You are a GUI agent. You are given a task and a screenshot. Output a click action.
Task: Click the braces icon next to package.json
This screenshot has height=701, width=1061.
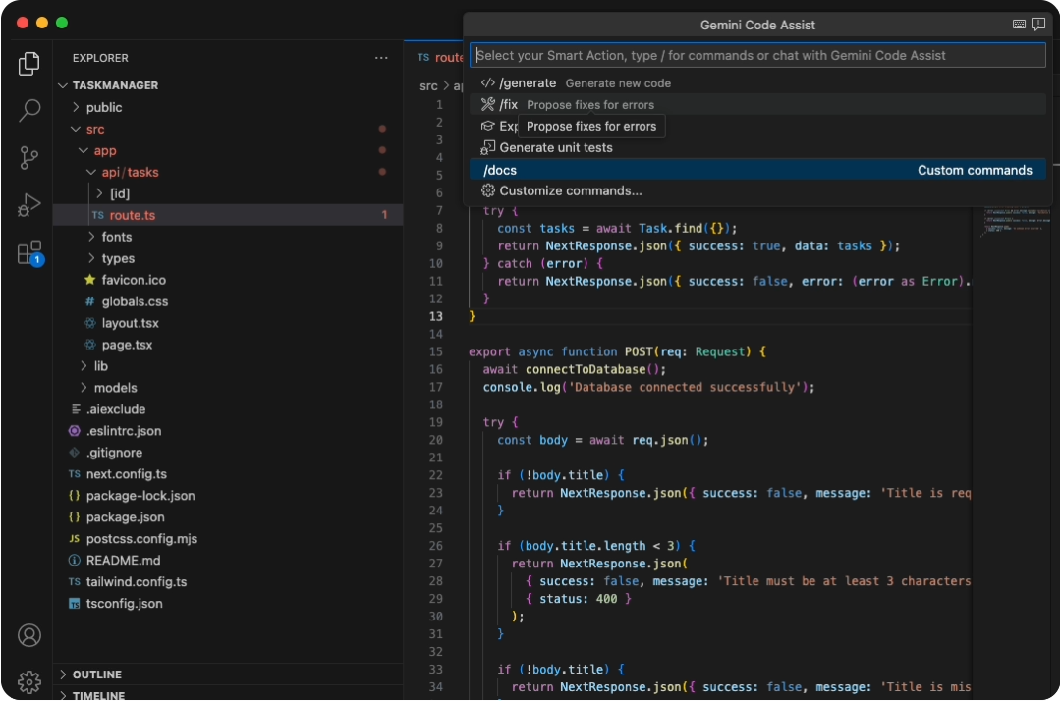75,517
